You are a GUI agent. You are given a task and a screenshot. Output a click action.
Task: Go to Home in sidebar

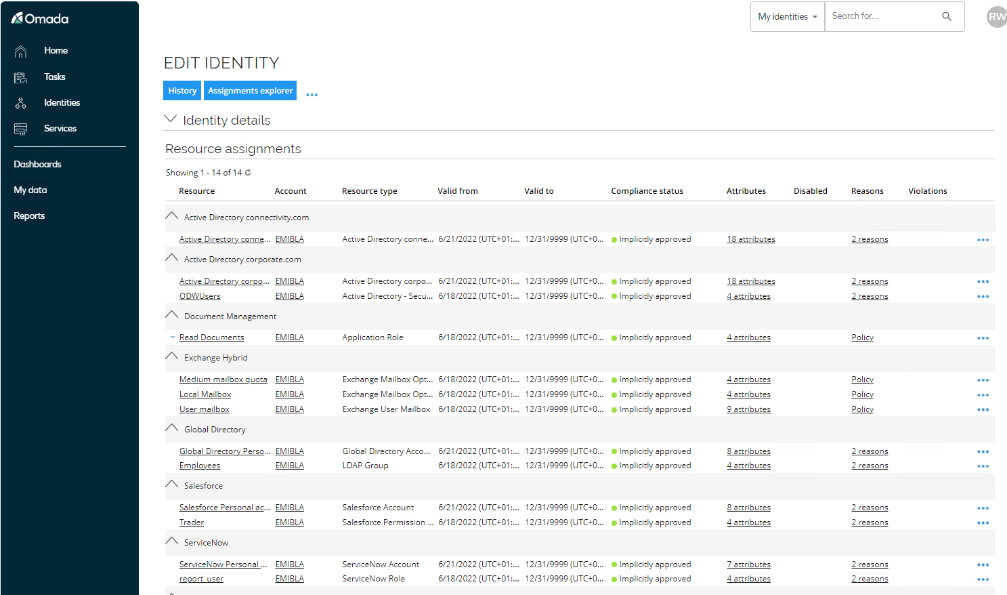tap(56, 51)
